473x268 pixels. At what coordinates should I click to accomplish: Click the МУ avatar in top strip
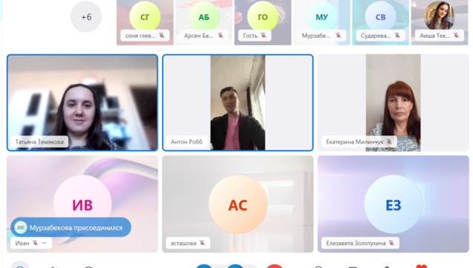[321, 17]
